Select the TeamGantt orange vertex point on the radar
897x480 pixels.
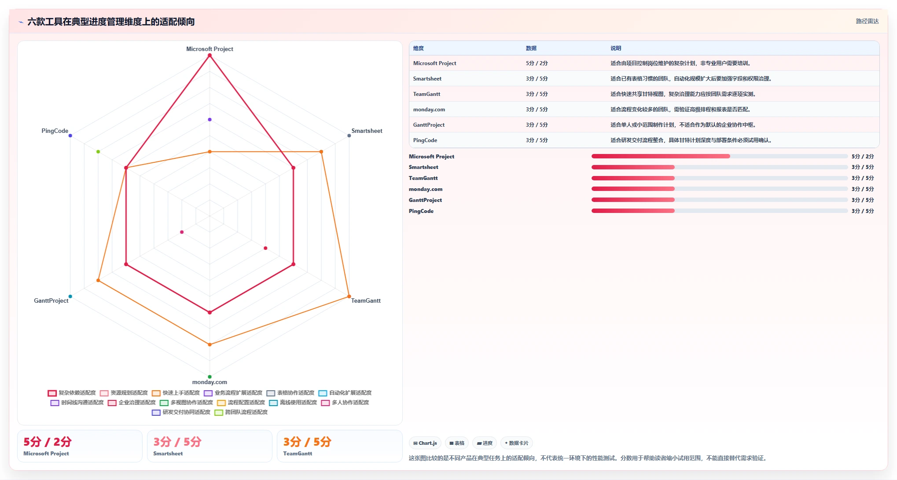click(x=349, y=296)
